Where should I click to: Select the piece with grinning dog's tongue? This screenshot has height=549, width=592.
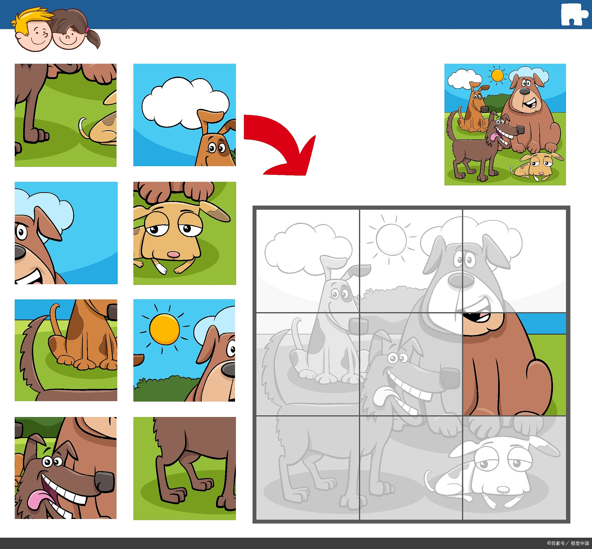click(x=66, y=468)
